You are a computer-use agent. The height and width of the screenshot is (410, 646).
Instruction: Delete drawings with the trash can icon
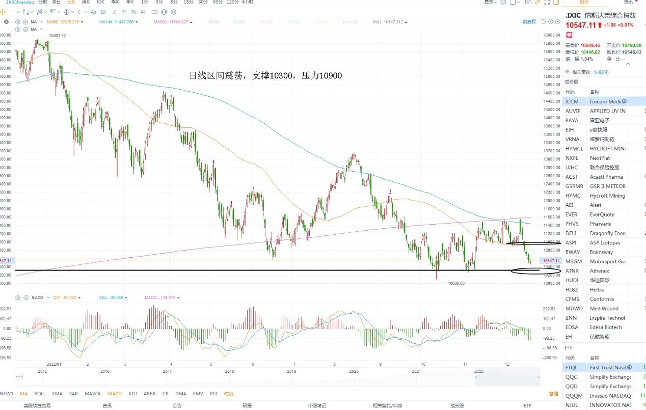[143, 12]
